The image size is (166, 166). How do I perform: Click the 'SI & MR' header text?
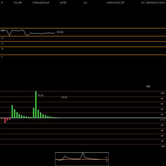[18, 3]
